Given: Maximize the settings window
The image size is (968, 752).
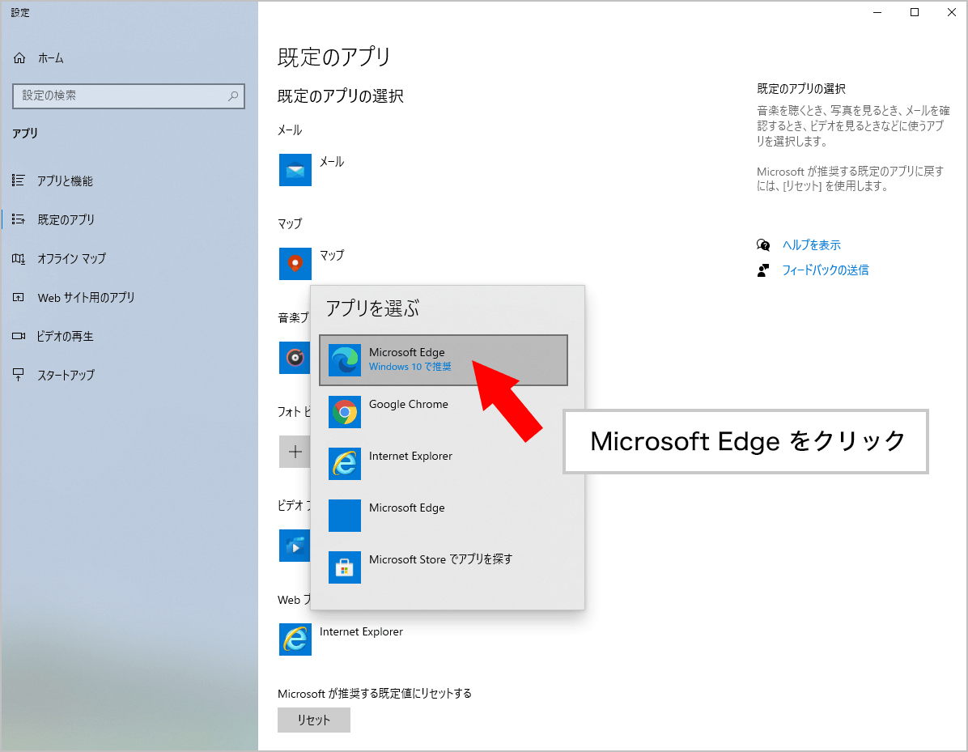Looking at the screenshot, I should pyautogui.click(x=915, y=12).
